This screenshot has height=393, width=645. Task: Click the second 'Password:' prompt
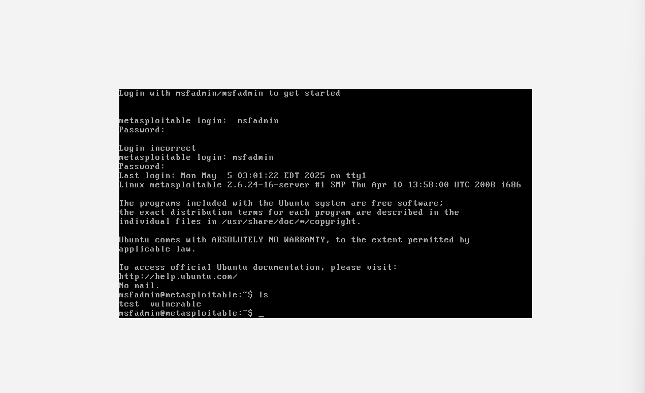pyautogui.click(x=142, y=167)
